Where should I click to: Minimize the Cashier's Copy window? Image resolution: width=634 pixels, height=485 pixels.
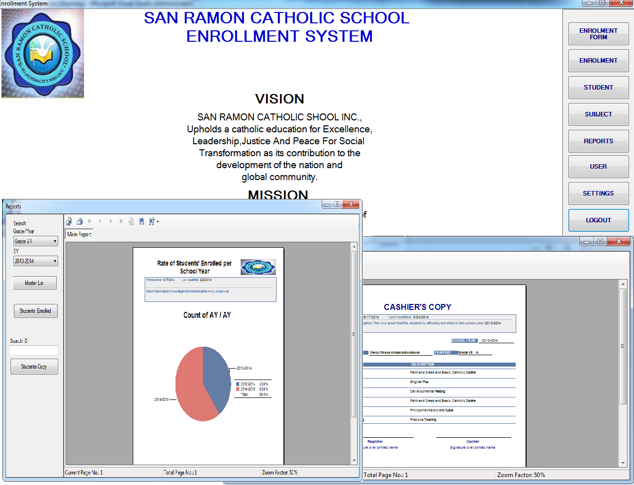point(587,241)
